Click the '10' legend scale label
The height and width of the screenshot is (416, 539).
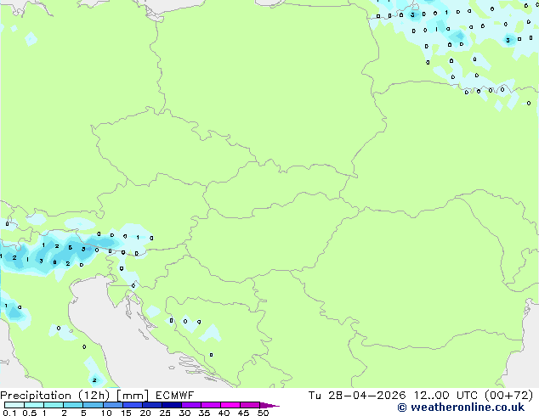click(106, 413)
